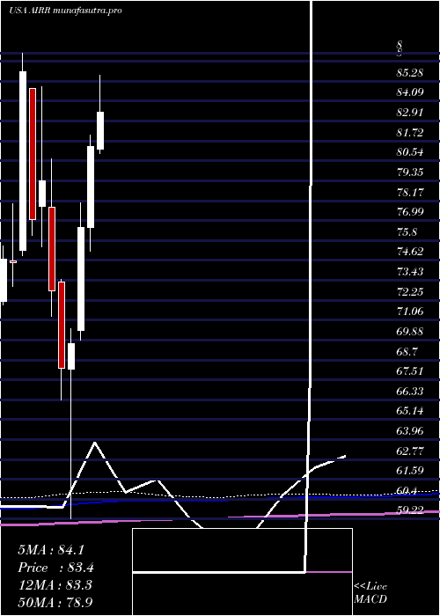
Task: Click the 79.35 price axis label
Action: [410, 172]
